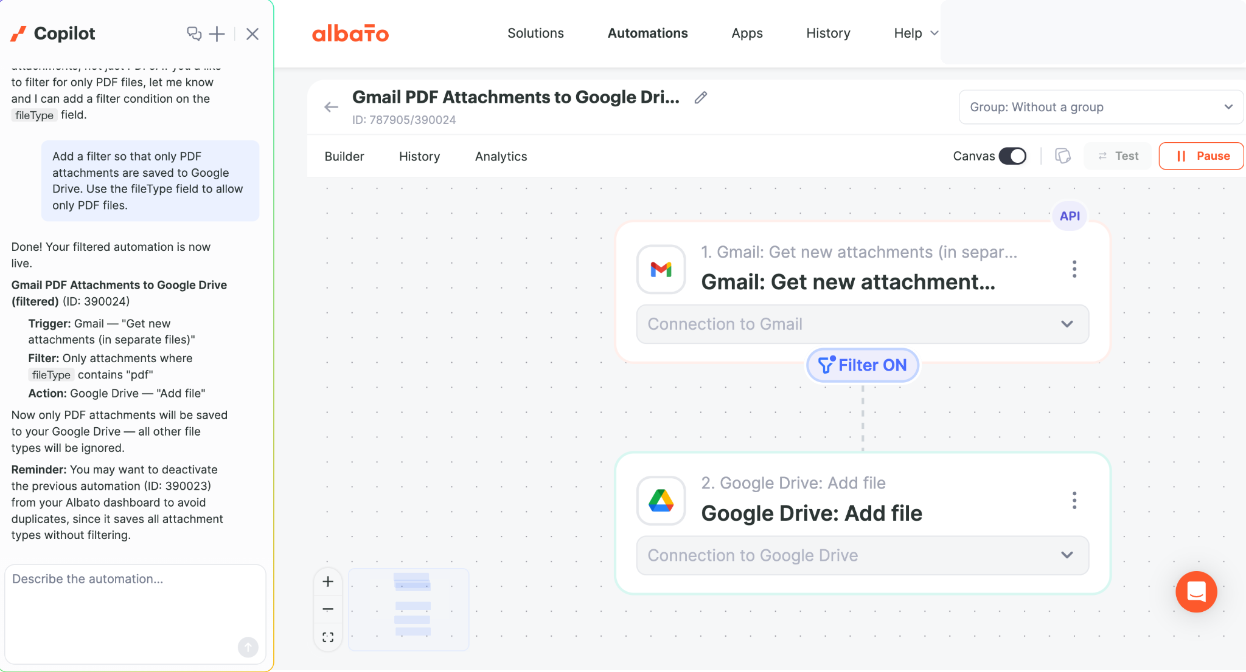The width and height of the screenshot is (1246, 672).
Task: Click the automation title text
Action: click(x=516, y=97)
